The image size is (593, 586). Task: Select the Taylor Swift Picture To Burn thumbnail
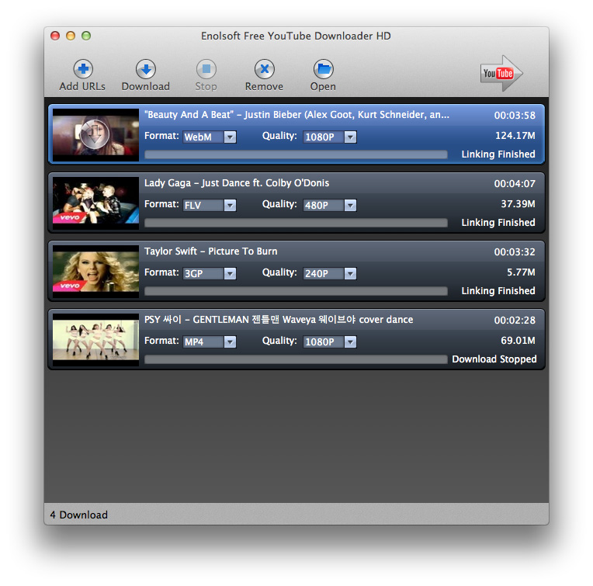pos(95,271)
